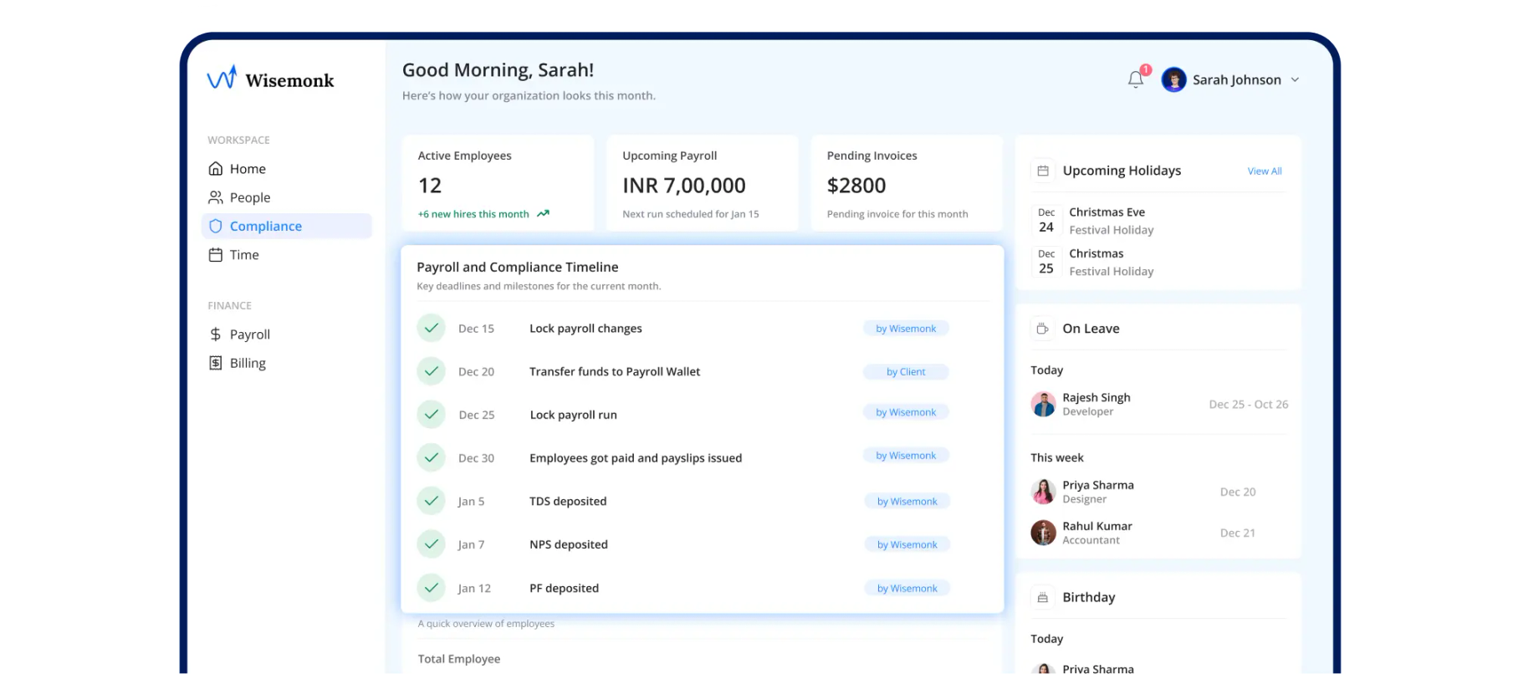The width and height of the screenshot is (1513, 674).
Task: Click the On Leave cup icon
Action: pos(1043,329)
